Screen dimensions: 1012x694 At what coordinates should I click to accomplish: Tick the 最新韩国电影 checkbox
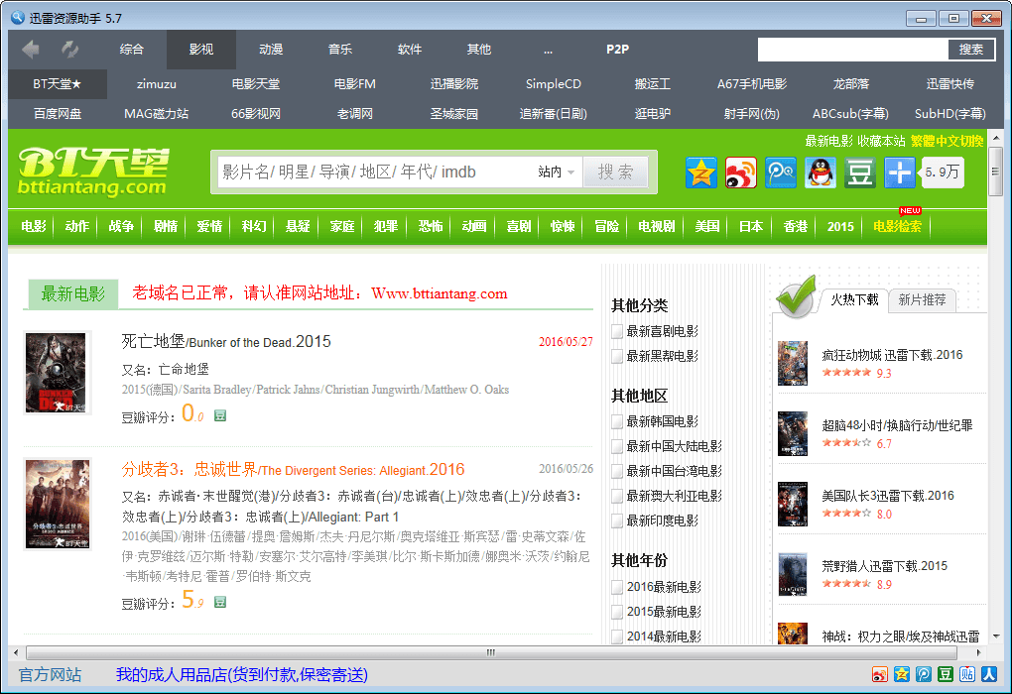tap(617, 421)
